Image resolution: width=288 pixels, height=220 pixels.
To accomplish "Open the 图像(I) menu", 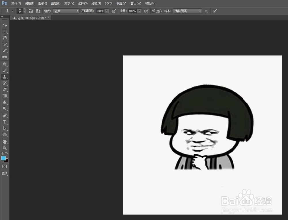I will 42,3.
